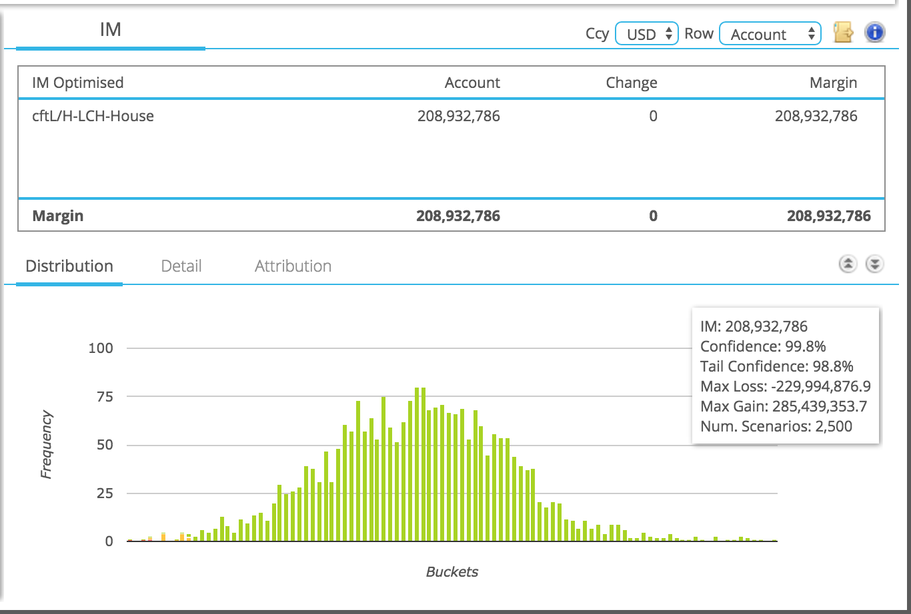911x614 pixels.
Task: Click the Num. Scenarios: 2,500 line
Action: click(776, 426)
